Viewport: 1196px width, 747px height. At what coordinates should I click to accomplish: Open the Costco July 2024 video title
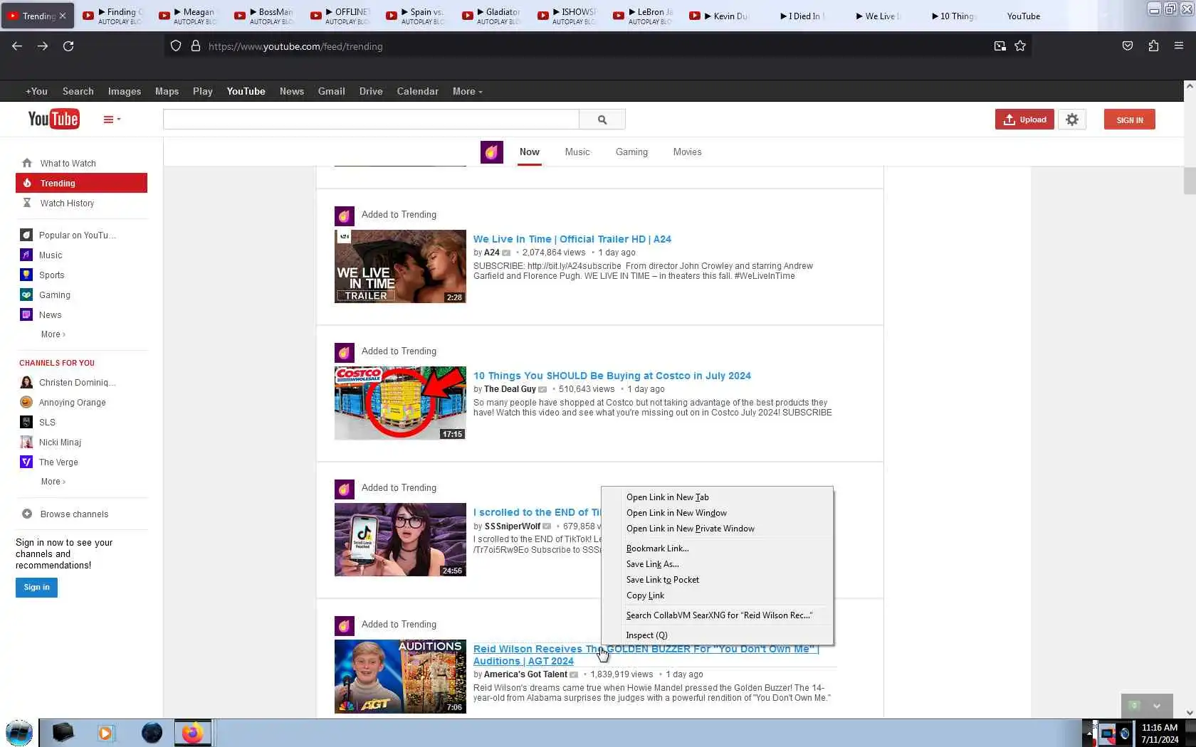pos(612,376)
